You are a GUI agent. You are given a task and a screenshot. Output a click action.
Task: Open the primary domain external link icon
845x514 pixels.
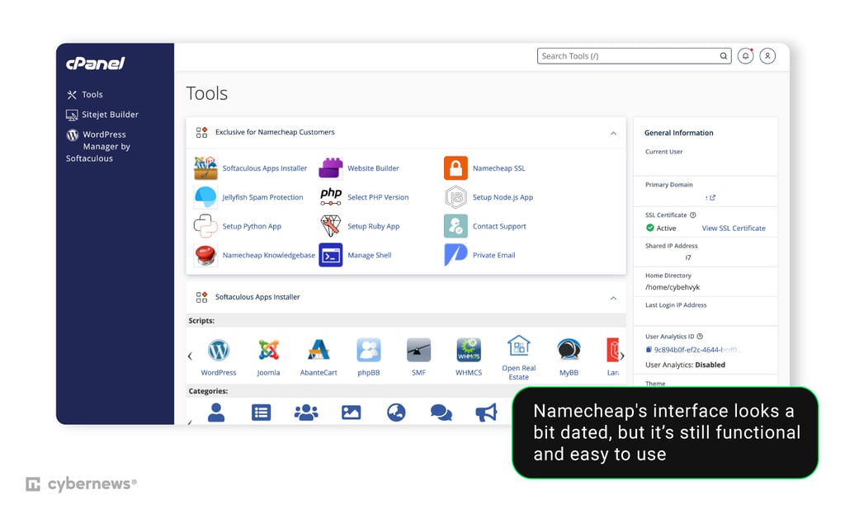712,198
